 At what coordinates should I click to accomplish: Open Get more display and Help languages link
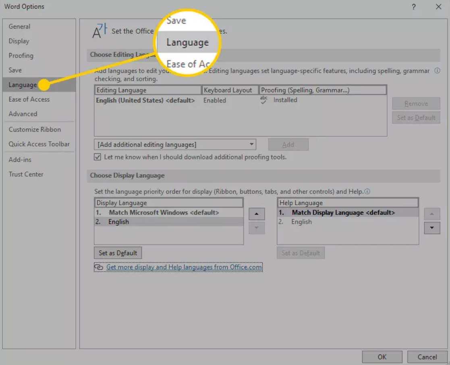184,267
